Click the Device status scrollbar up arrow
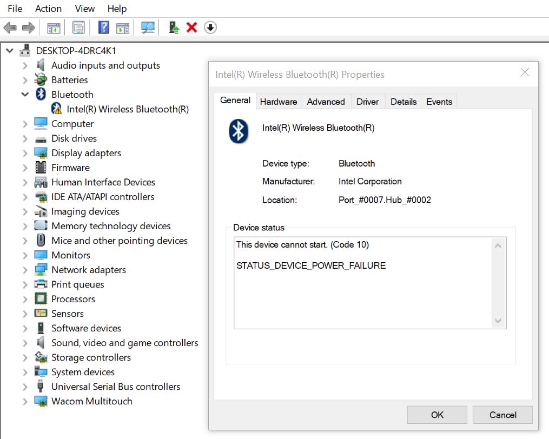This screenshot has width=549, height=439. [498, 246]
